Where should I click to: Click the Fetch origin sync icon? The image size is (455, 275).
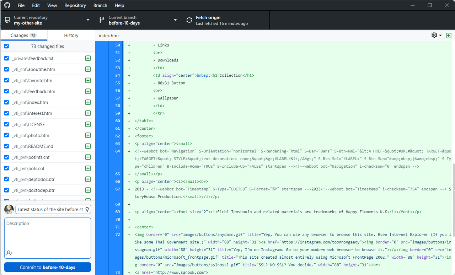click(x=189, y=20)
